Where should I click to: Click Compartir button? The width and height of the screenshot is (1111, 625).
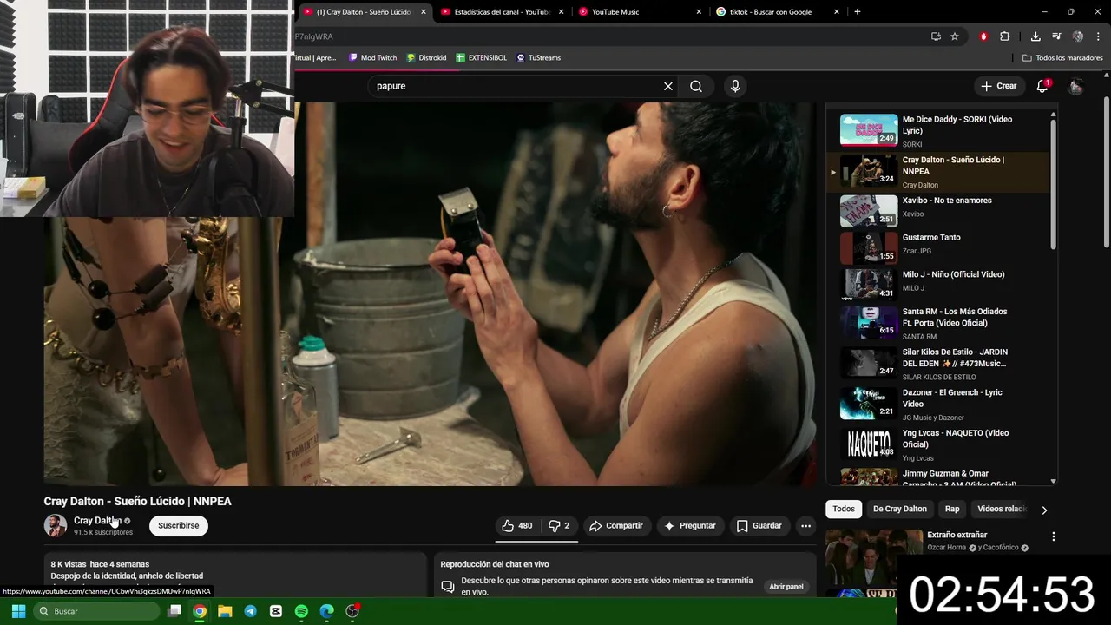(616, 525)
